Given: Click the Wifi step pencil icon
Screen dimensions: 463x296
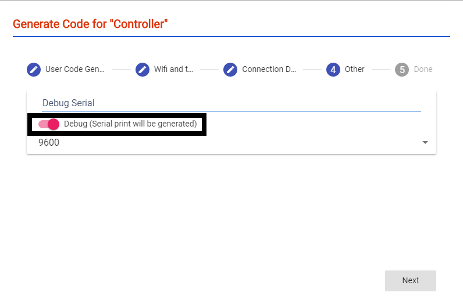Looking at the screenshot, I should click(143, 70).
